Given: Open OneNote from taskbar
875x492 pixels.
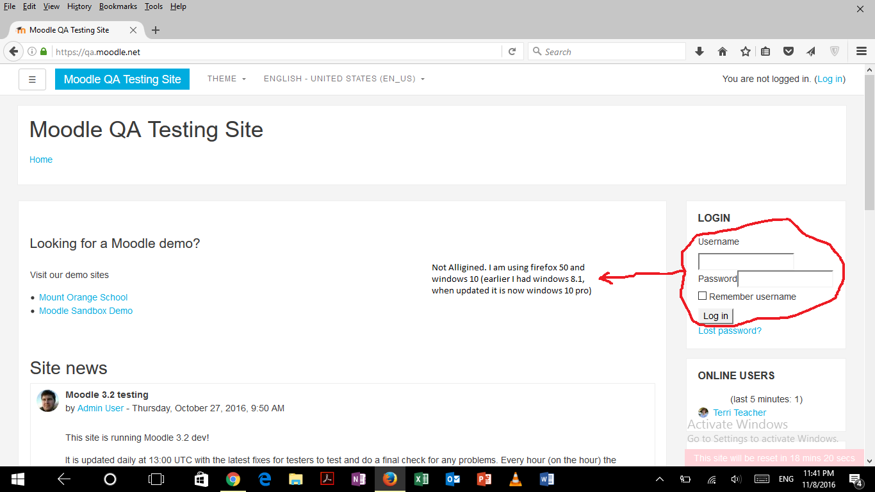Looking at the screenshot, I should tap(358, 479).
